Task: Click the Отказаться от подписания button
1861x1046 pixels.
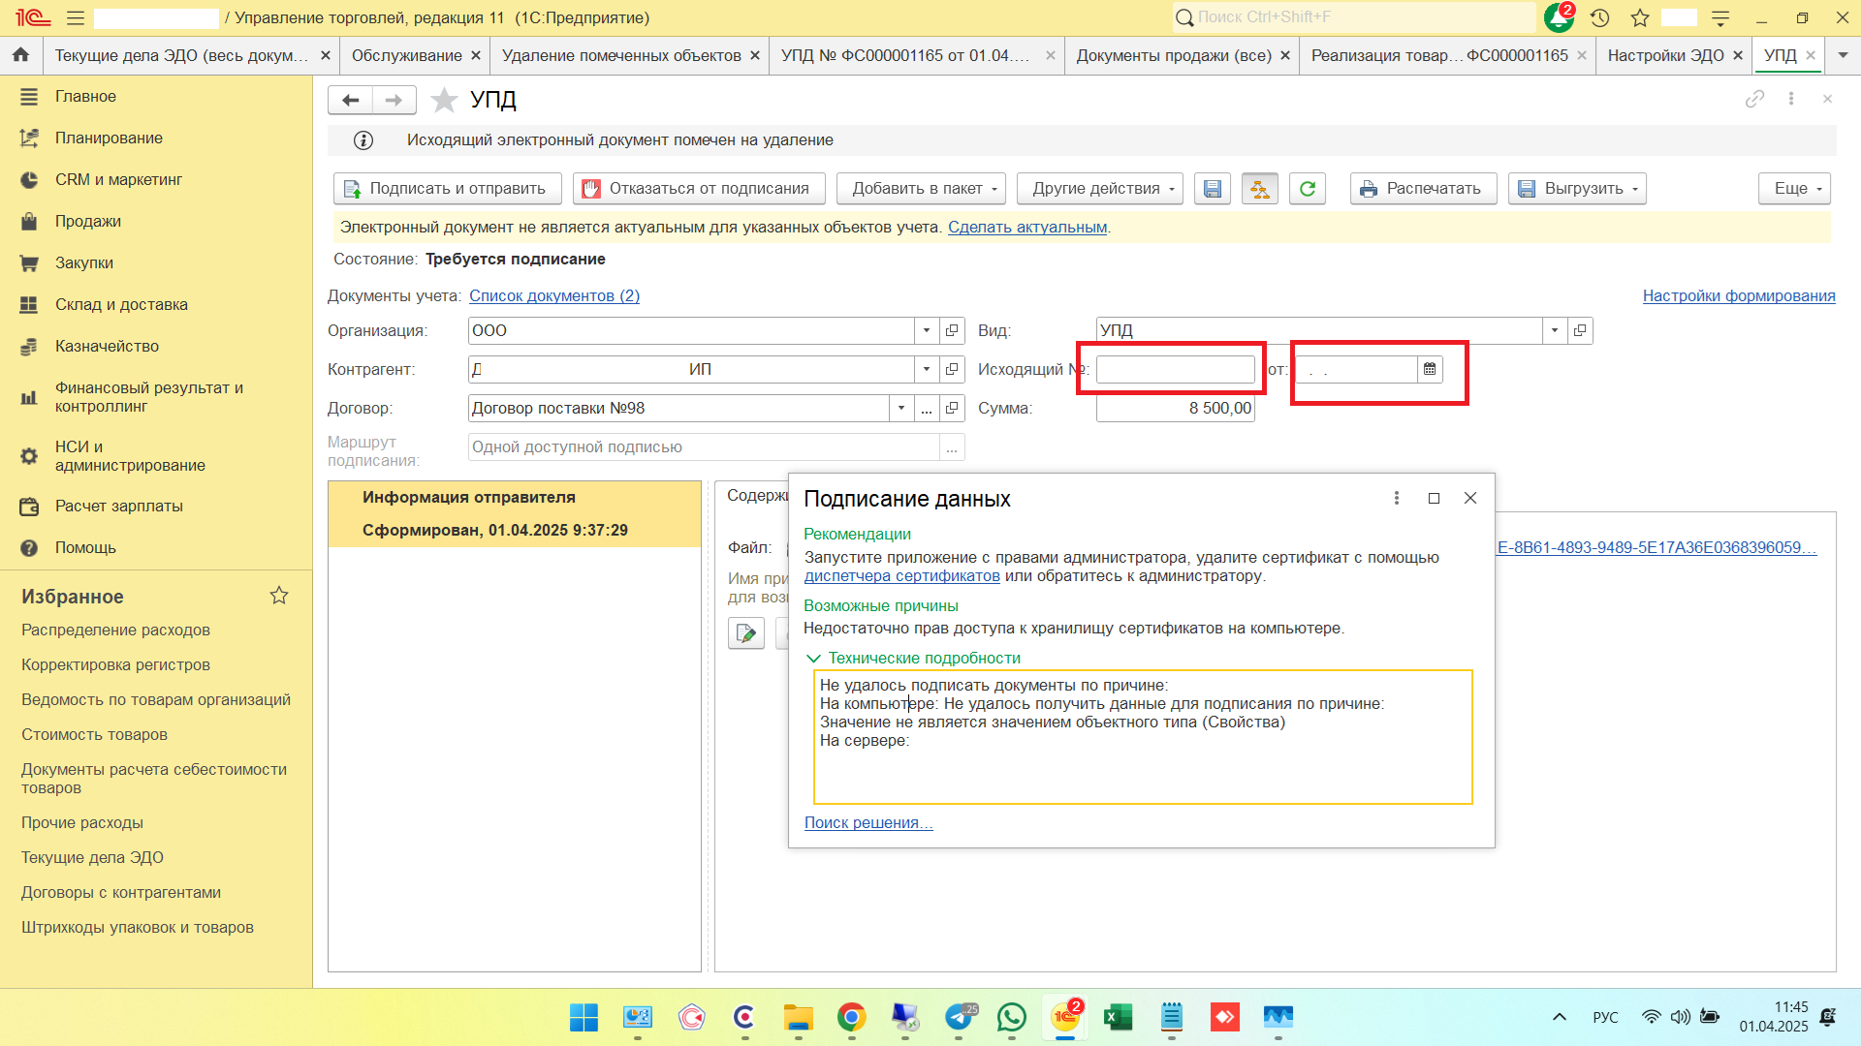Action: [699, 189]
